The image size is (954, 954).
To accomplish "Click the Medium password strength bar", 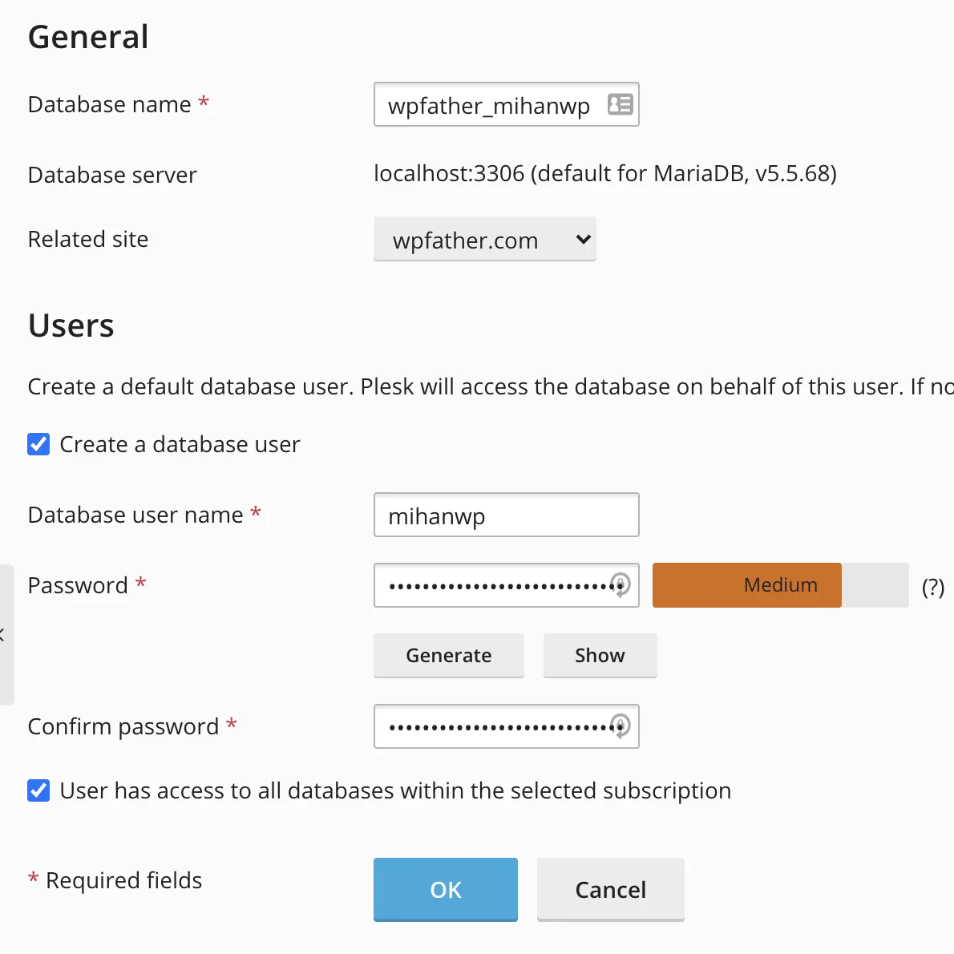I will [x=781, y=585].
